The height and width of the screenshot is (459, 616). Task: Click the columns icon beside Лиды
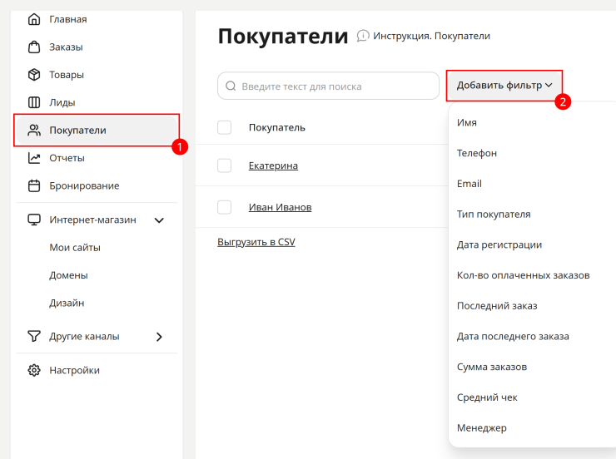34,102
